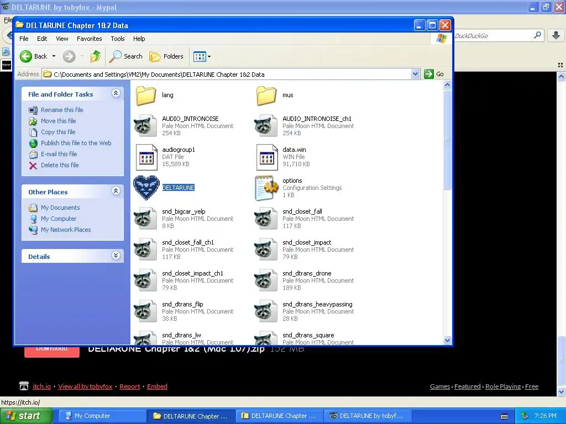
Task: Switch to My Computer taskbar item
Action: [x=102, y=416]
